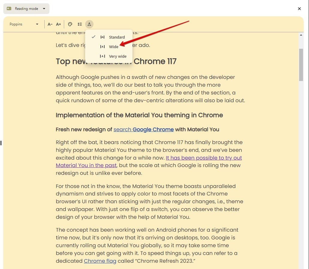Click the vertical scrollbar thumb

(301, 65)
